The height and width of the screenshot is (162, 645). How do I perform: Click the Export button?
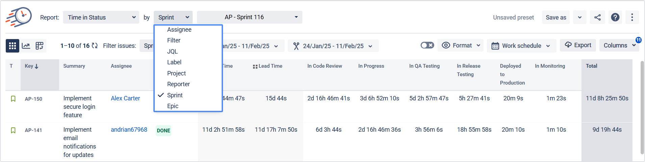click(578, 45)
